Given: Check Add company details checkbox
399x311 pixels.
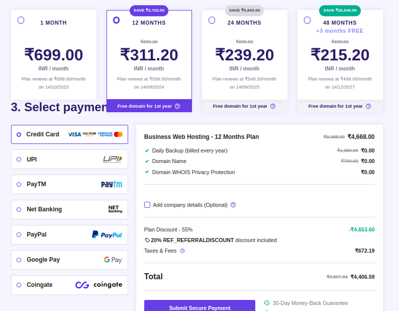Looking at the screenshot, I should pyautogui.click(x=147, y=205).
